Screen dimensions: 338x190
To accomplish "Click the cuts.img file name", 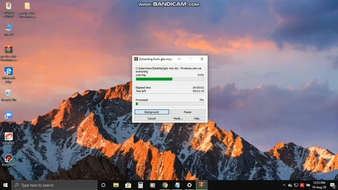I will (x=141, y=75).
